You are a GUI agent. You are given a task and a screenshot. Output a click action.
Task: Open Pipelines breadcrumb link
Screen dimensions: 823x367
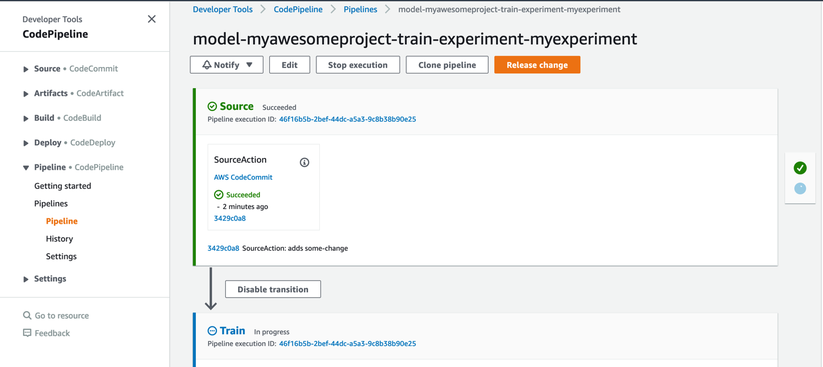[360, 9]
